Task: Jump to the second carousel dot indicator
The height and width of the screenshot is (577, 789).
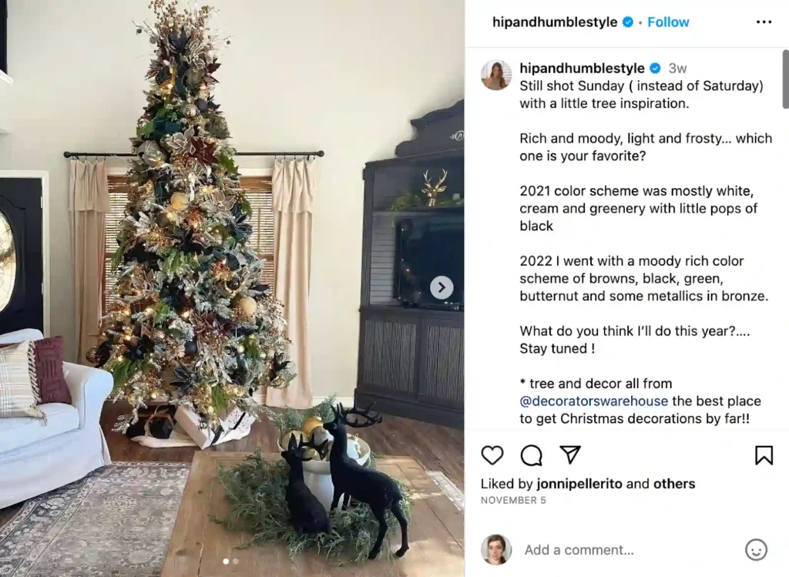Action: pyautogui.click(x=236, y=562)
